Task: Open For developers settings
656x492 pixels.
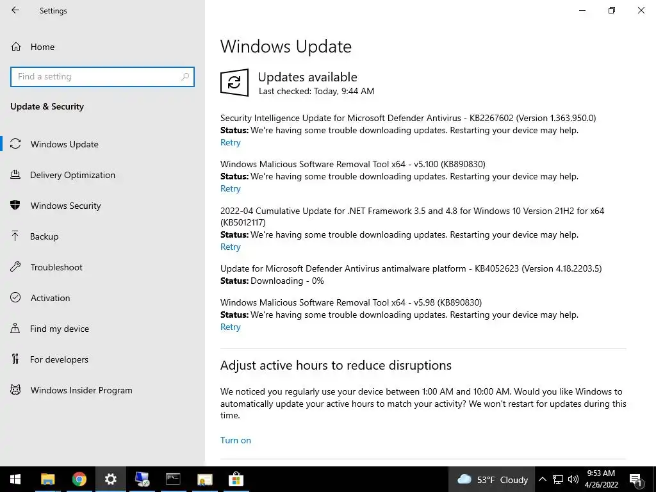Action: coord(59,359)
